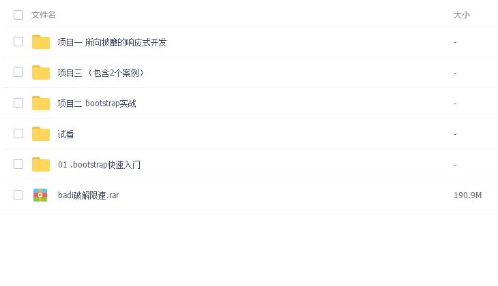This screenshot has width=498, height=286.
Task: Open the 项目三 (包含2个案例) folder name
Action: tap(101, 73)
